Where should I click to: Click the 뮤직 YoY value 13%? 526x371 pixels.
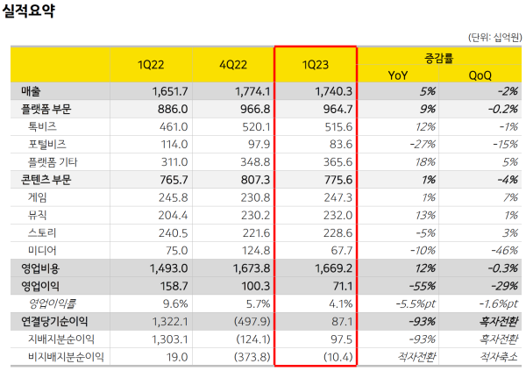tap(425, 215)
